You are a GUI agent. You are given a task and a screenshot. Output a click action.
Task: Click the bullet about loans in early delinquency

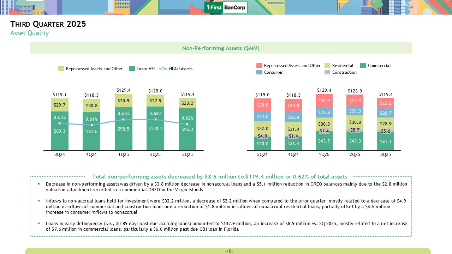(x=226, y=226)
